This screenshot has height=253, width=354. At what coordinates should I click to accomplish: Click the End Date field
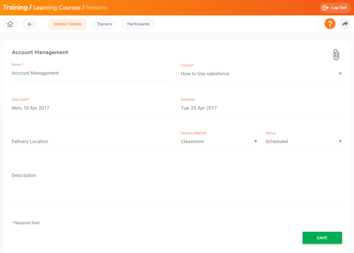point(261,108)
